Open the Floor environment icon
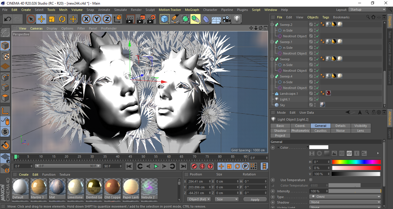This screenshot has width=393, height=209. click(x=216, y=19)
